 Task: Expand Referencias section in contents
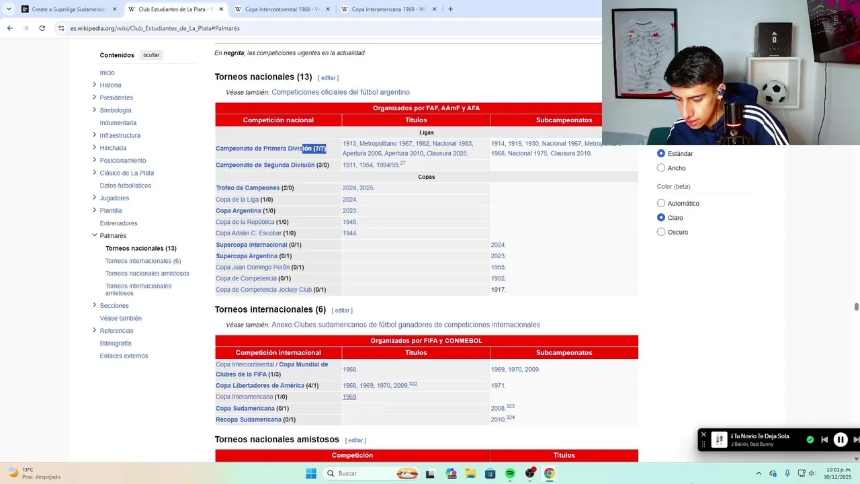[94, 330]
